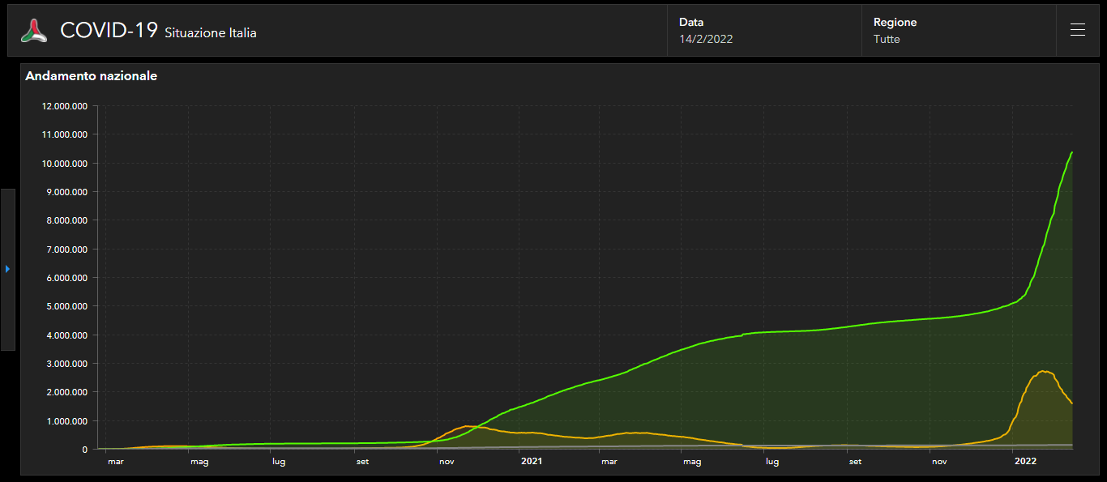Click the green curve's highest point at far right
Viewport: 1107px width, 482px height.
click(x=1072, y=152)
